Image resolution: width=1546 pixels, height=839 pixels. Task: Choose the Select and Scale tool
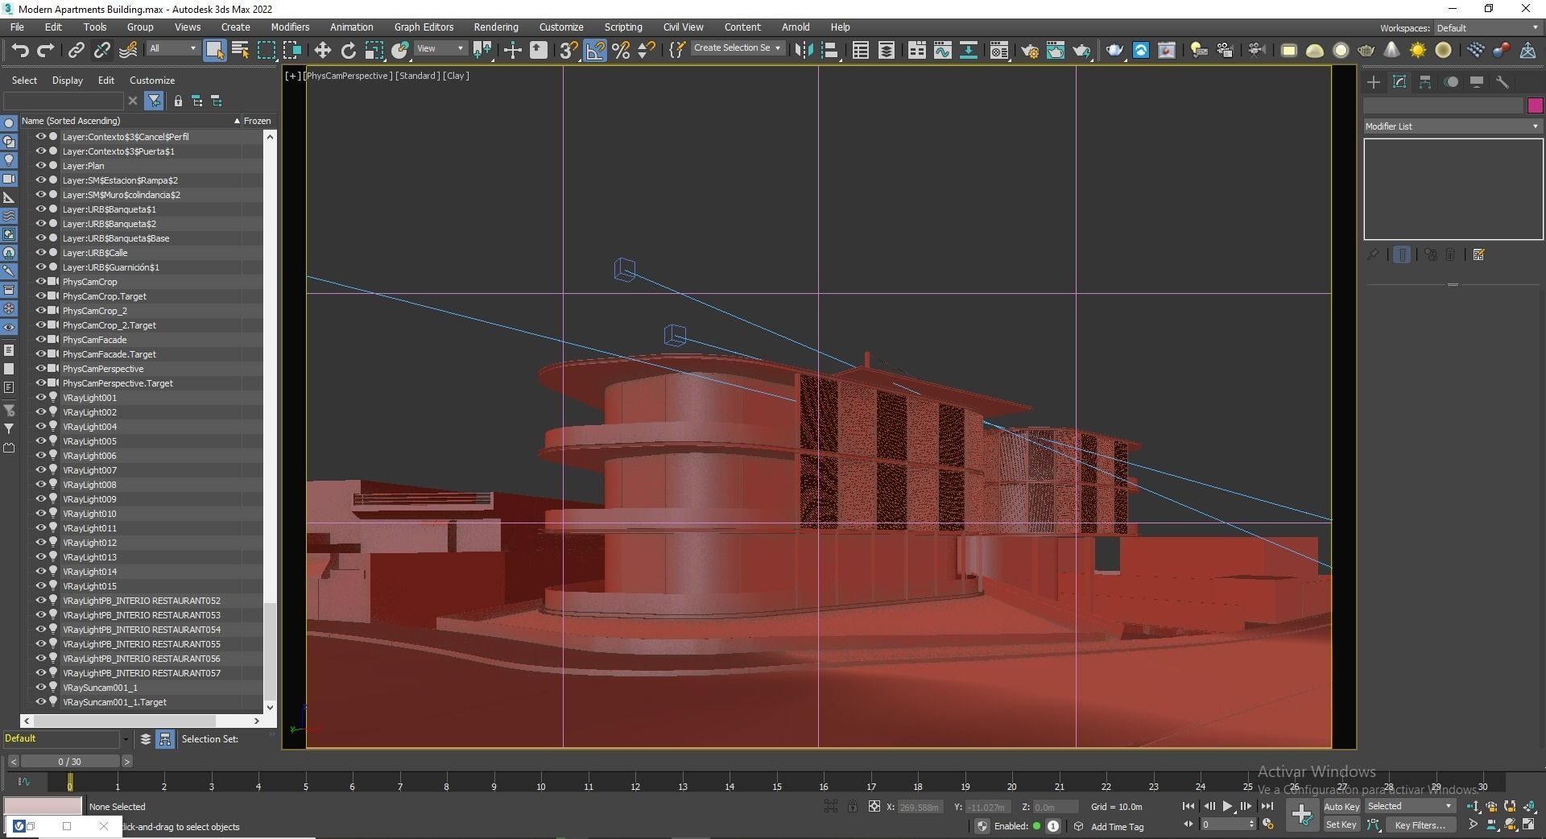[374, 50]
